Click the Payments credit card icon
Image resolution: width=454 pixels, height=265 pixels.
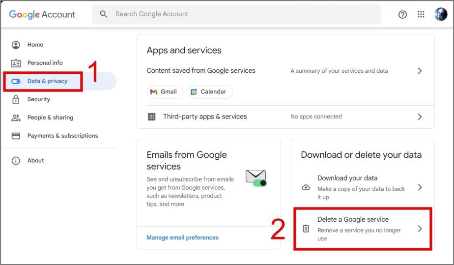[16, 136]
